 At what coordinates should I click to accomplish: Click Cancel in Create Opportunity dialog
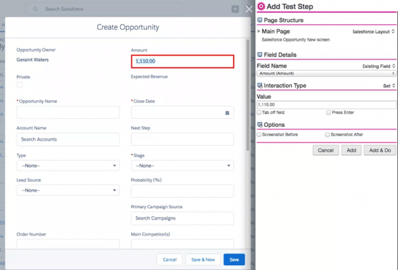point(170,259)
